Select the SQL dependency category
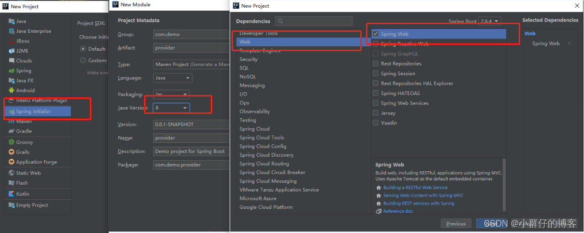This screenshot has height=233, width=584. pos(244,68)
